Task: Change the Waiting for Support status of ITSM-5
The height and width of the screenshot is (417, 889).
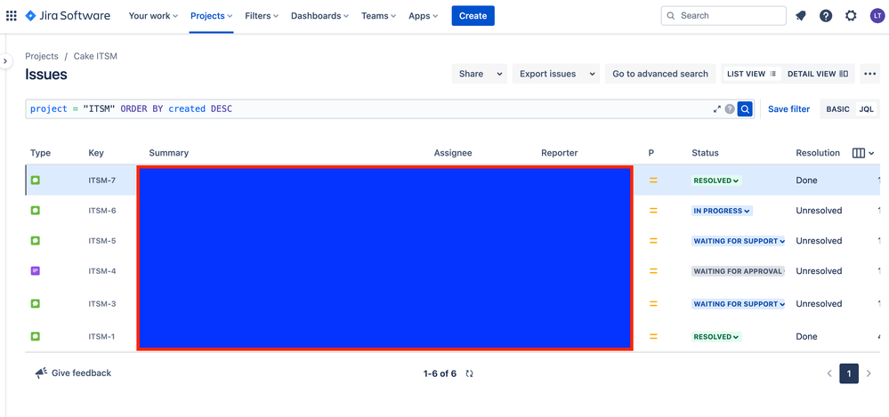Action: [739, 241]
